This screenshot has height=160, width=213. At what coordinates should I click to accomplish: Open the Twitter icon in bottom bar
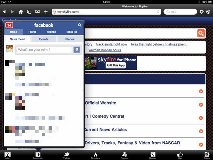(67, 155)
